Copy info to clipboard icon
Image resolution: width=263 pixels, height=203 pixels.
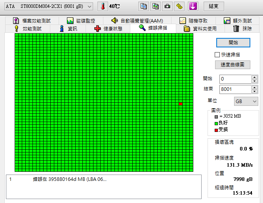[x=143, y=6]
